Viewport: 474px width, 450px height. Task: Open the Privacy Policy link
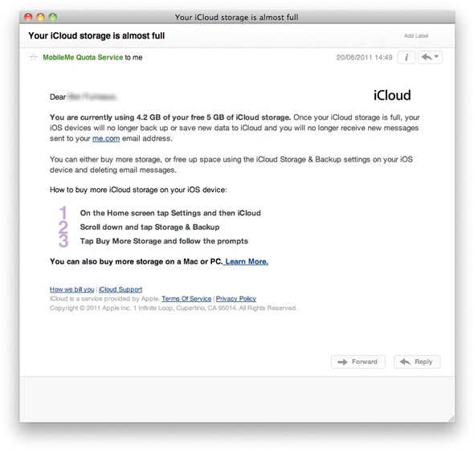235,299
